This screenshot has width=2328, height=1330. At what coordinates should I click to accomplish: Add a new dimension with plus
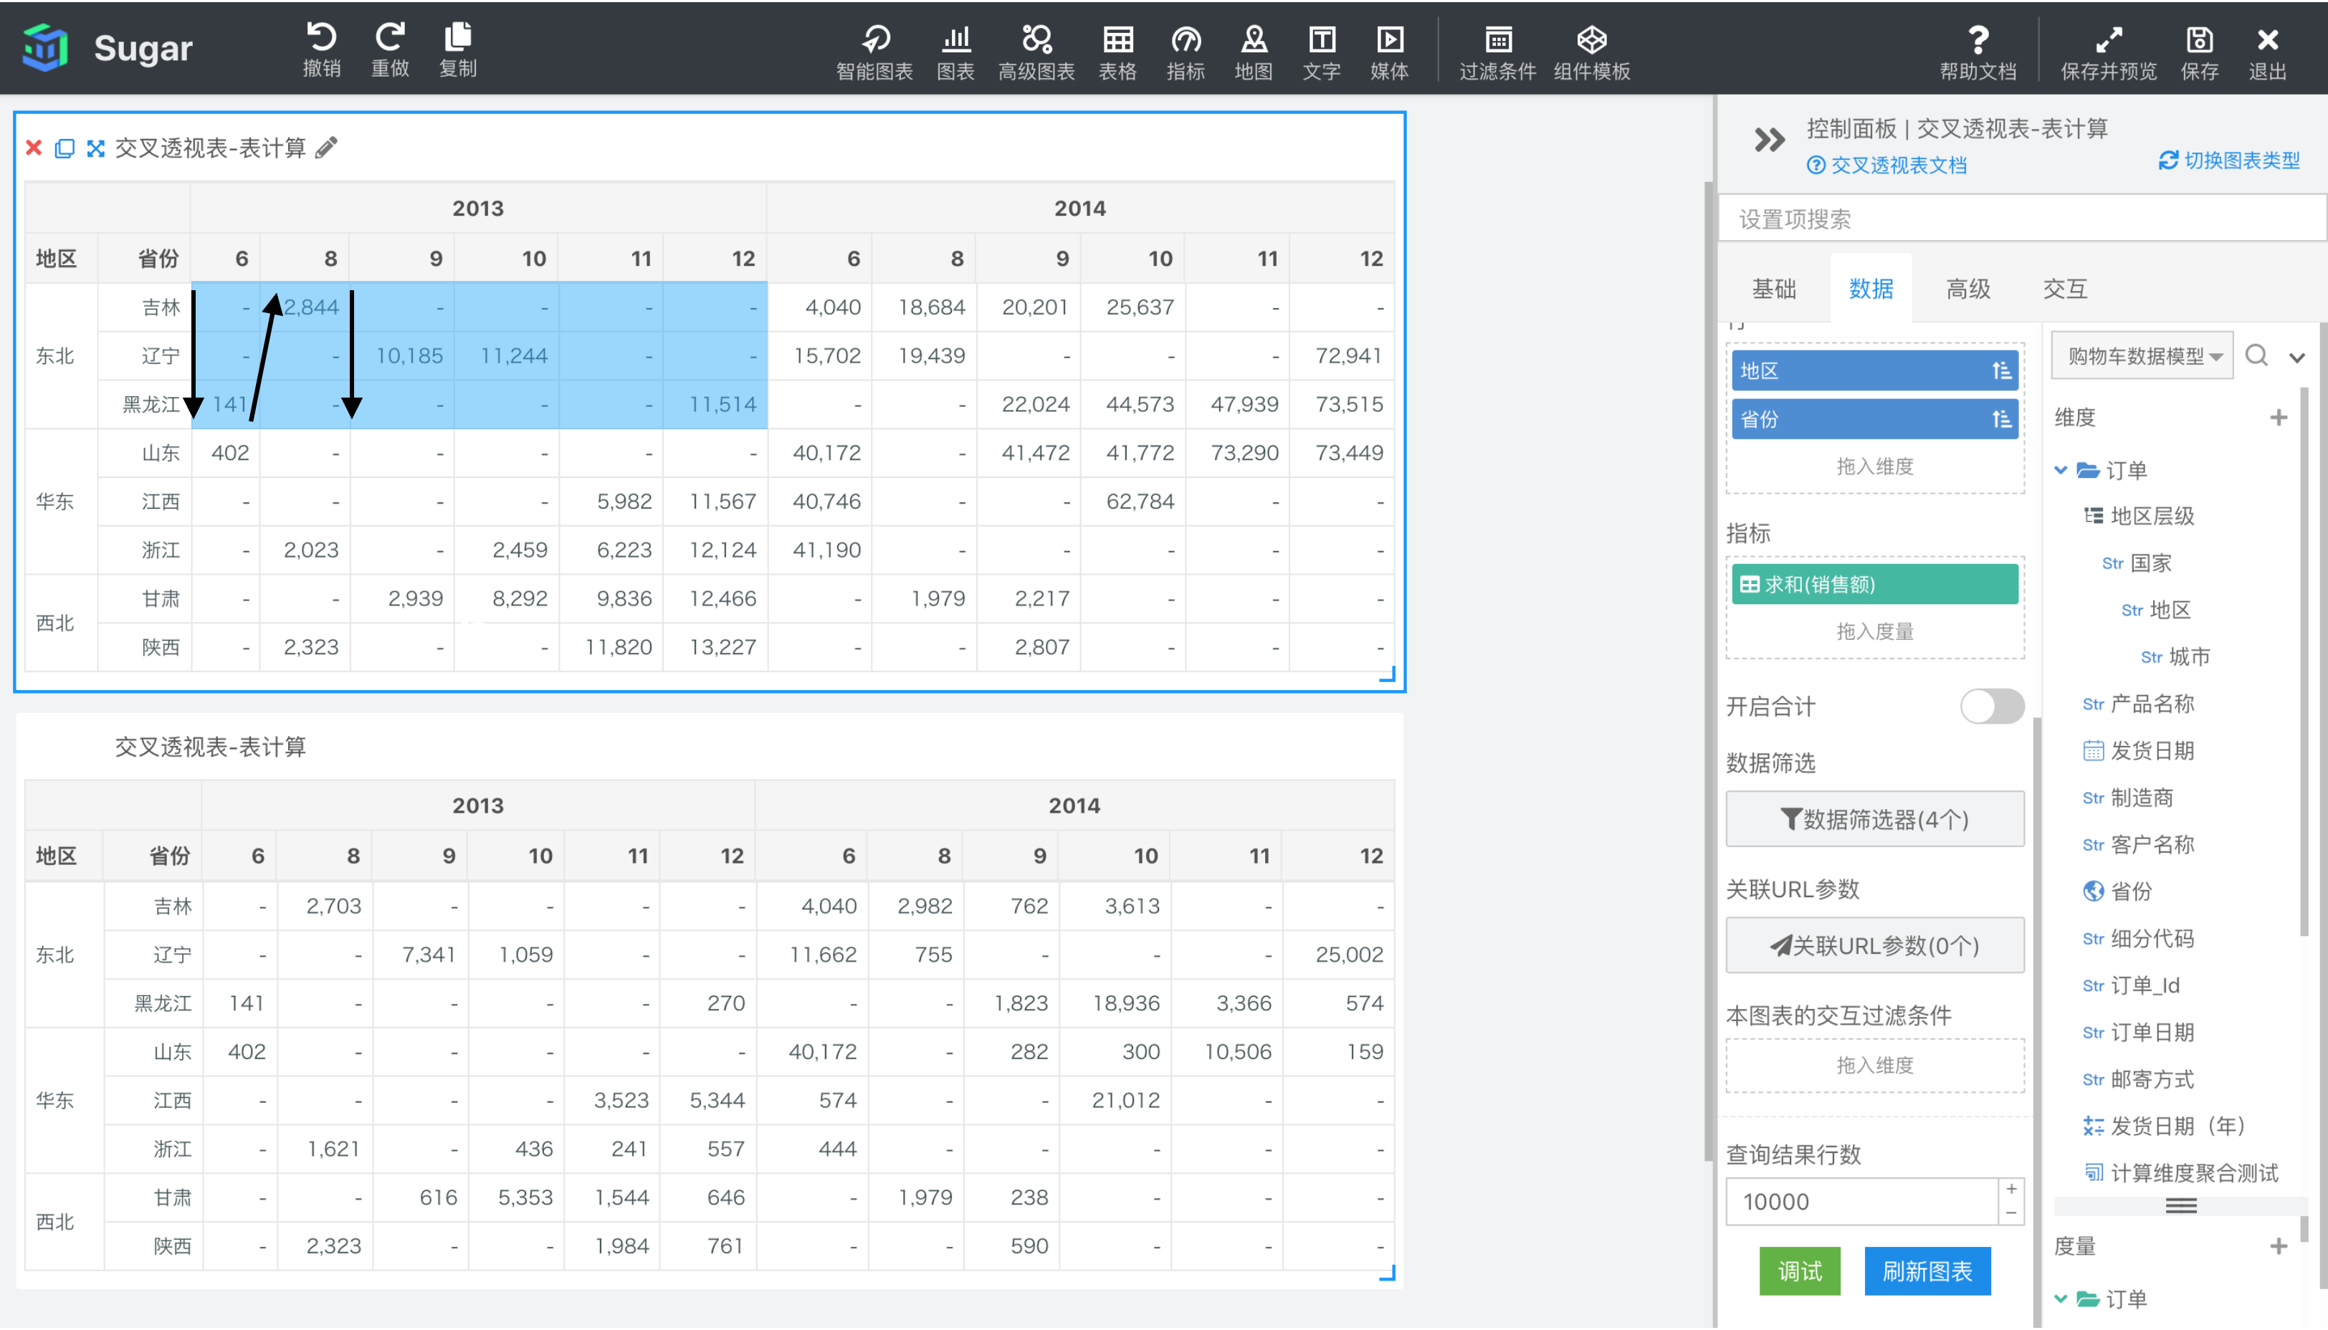click(x=2278, y=418)
